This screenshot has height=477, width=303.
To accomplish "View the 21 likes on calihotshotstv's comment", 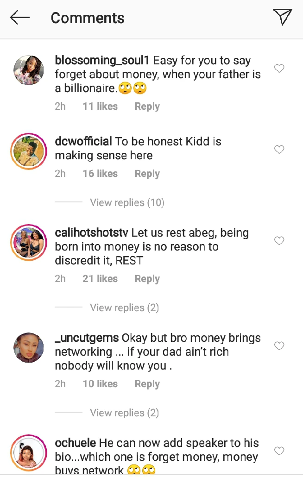I will click(x=100, y=279).
